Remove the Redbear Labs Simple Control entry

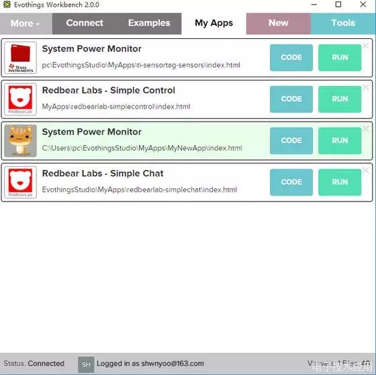[366, 87]
